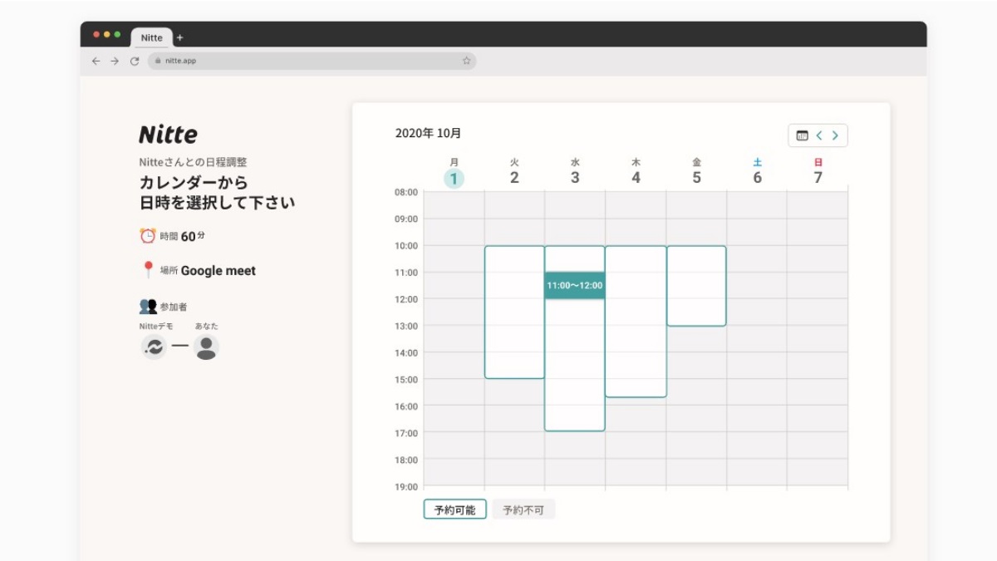Click the browser forward arrow
Image resolution: width=997 pixels, height=561 pixels.
pos(115,61)
